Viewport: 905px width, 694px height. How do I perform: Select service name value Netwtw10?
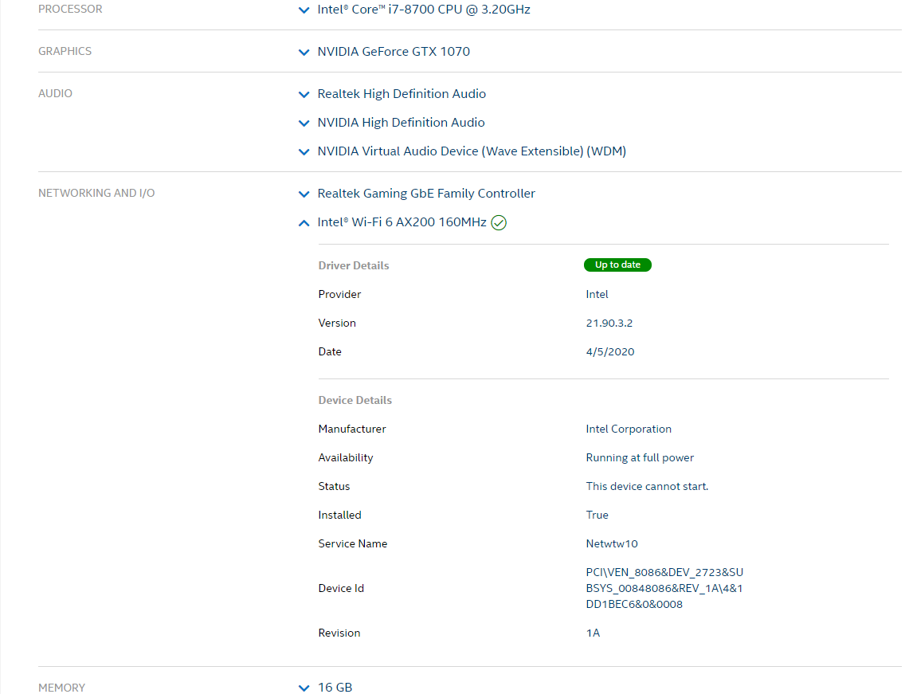coord(612,544)
